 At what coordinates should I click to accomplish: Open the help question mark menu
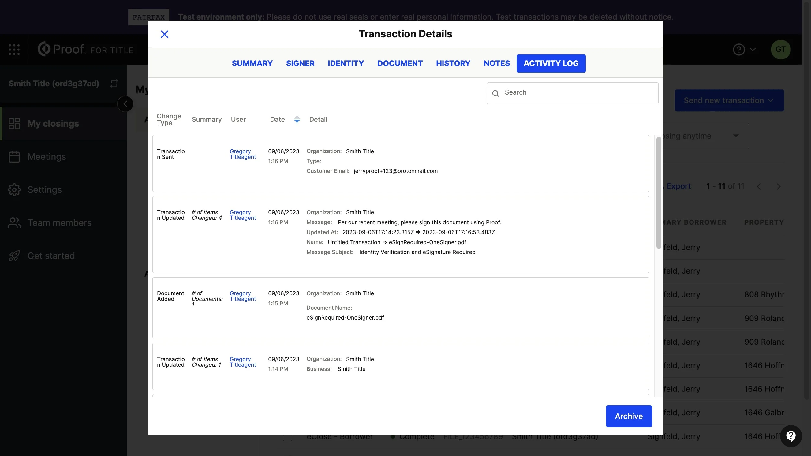744,50
